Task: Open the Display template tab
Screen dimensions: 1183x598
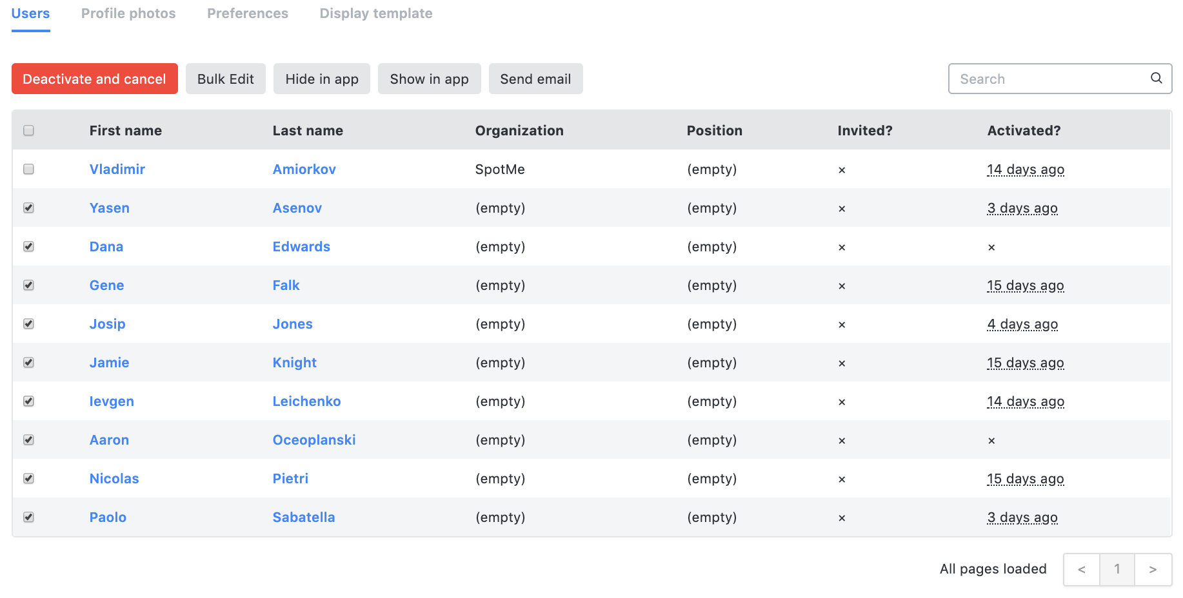Action: [x=376, y=14]
